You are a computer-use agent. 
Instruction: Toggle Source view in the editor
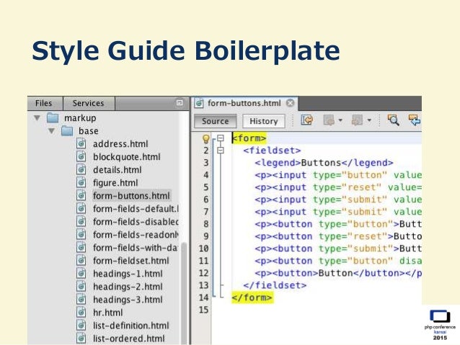click(215, 122)
